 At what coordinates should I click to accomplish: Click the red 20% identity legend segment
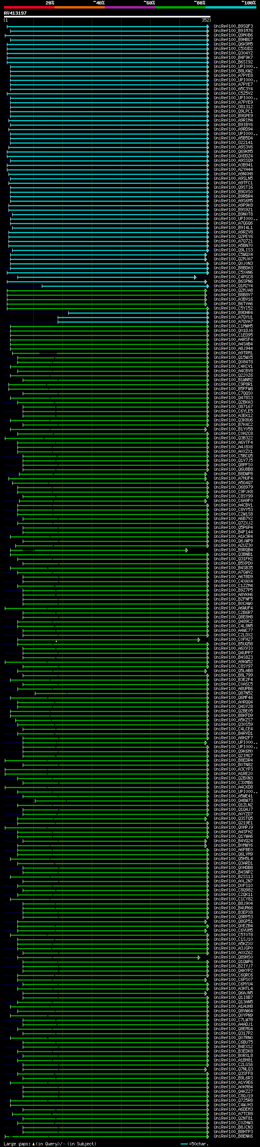(29, 7)
